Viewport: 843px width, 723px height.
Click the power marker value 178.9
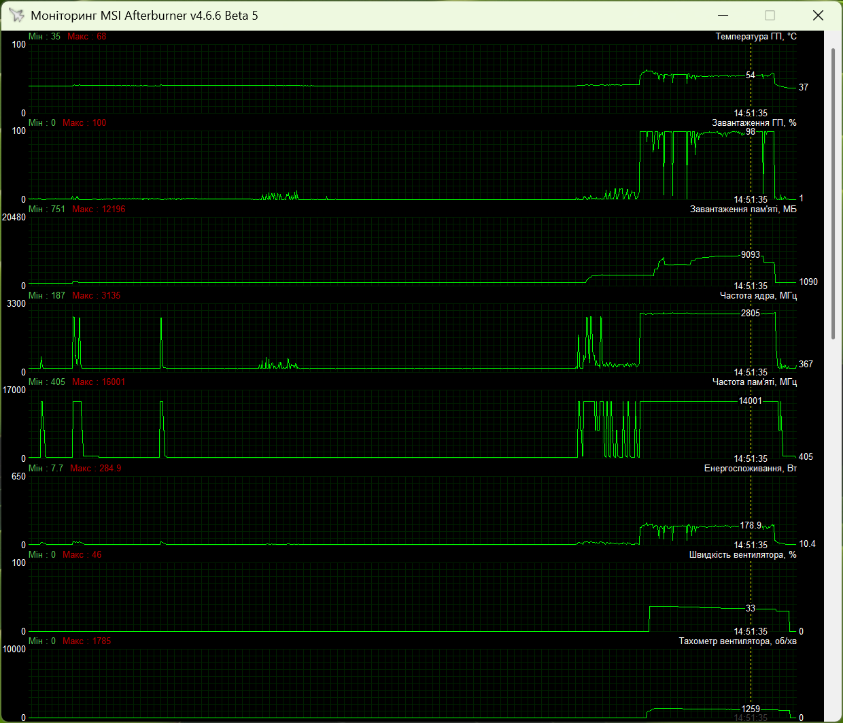click(751, 526)
